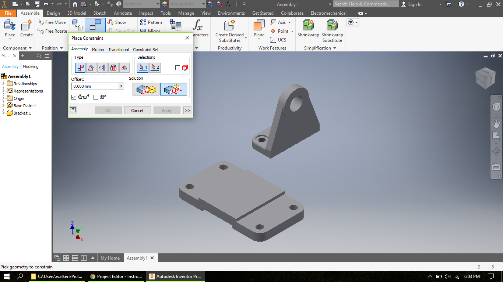The image size is (503, 282).
Task: Click the dialog's Help question-mark button
Action: (73, 110)
